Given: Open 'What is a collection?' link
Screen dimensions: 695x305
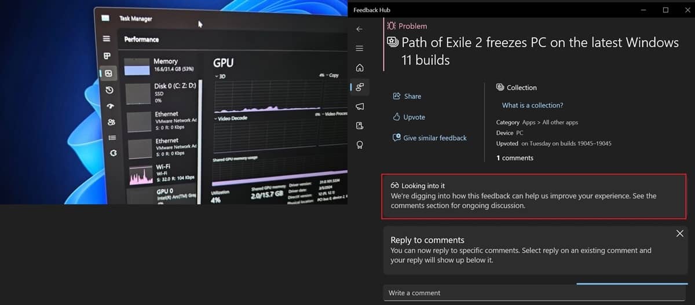Looking at the screenshot, I should tap(532, 105).
